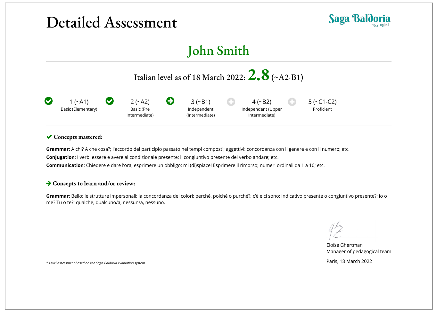Click the grey plus icon beside level 4 (~B2)

(231, 102)
